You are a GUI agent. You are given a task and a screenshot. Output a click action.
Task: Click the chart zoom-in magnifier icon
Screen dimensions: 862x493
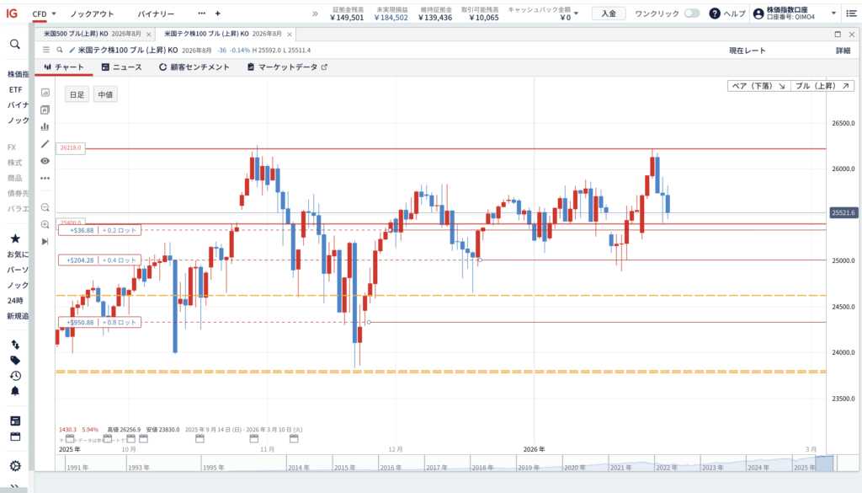point(45,224)
